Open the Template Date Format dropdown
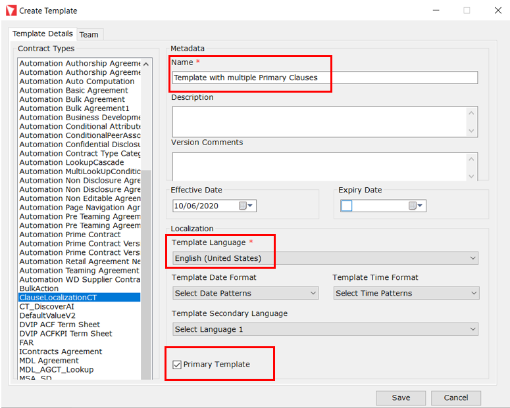510x408 pixels. pos(313,293)
